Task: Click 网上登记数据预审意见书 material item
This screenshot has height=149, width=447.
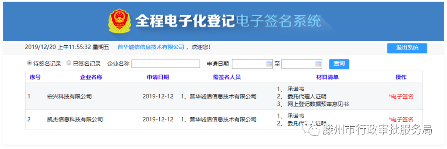Action: coord(318,104)
